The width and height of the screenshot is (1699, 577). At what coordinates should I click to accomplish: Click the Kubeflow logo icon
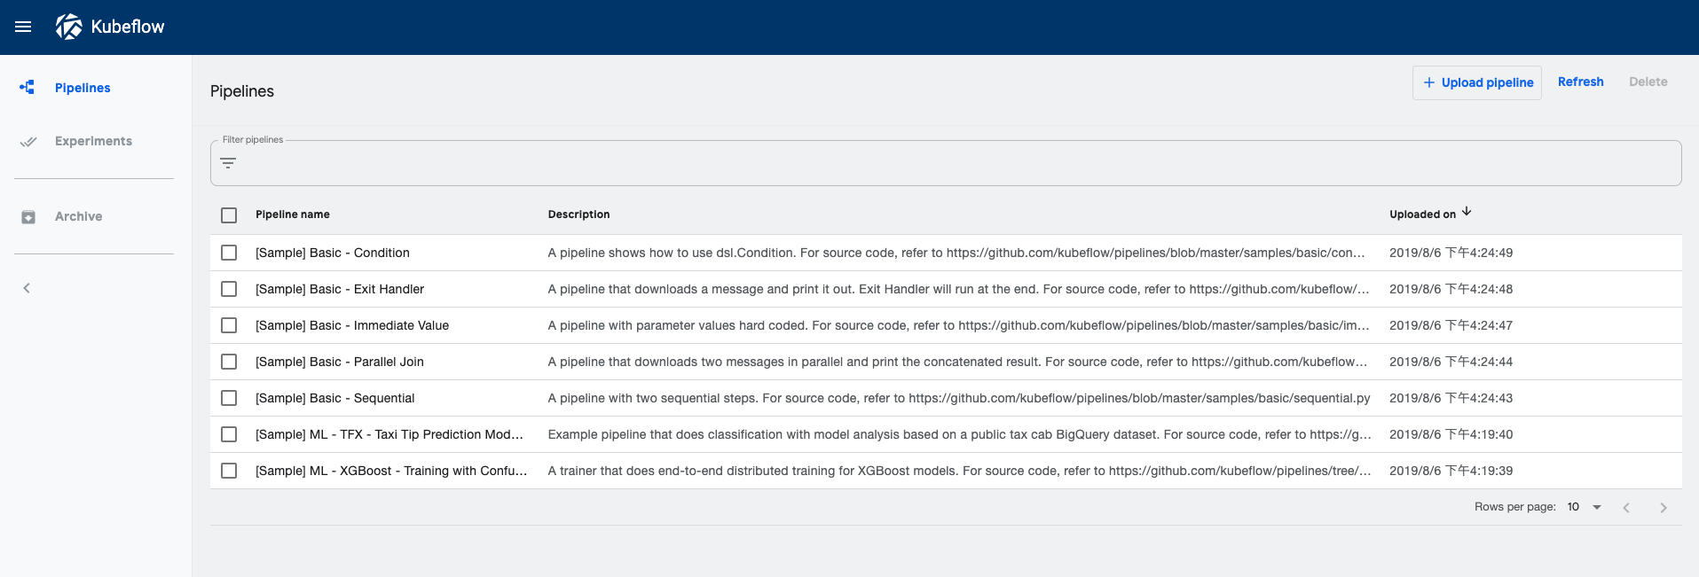(x=69, y=27)
